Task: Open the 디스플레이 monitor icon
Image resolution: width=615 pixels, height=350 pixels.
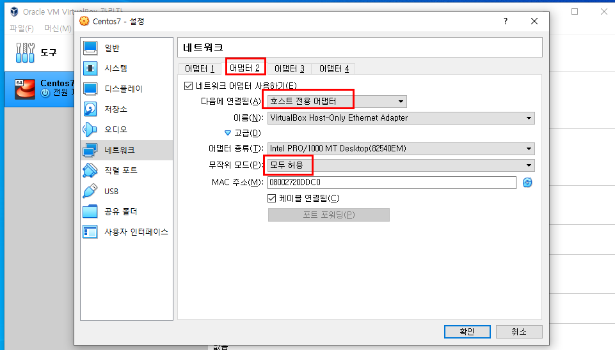Action: pyautogui.click(x=90, y=89)
